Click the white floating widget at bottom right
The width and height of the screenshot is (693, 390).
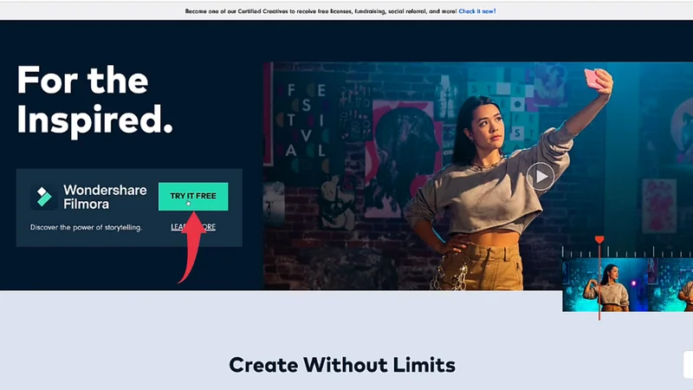pos(688,365)
